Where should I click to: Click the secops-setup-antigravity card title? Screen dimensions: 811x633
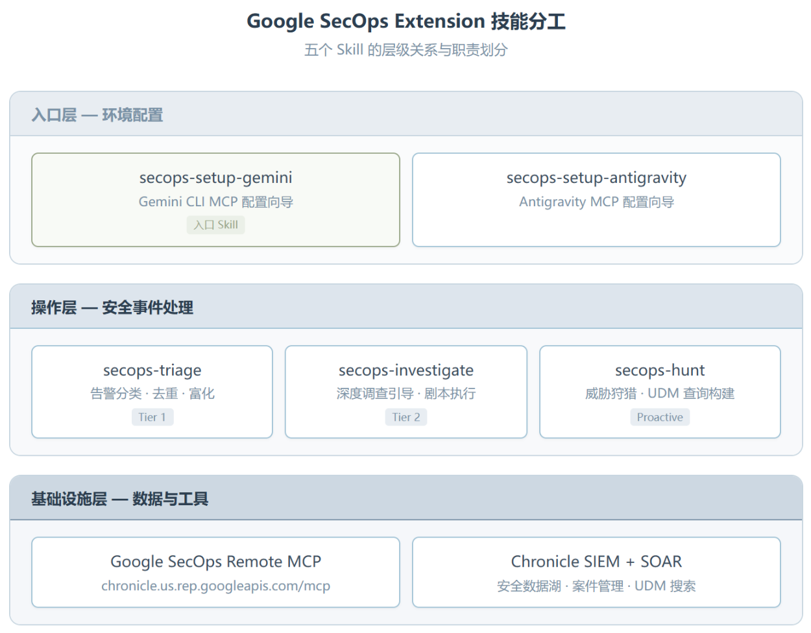click(596, 178)
